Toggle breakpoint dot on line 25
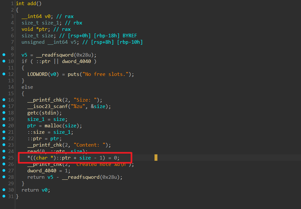 [4, 158]
